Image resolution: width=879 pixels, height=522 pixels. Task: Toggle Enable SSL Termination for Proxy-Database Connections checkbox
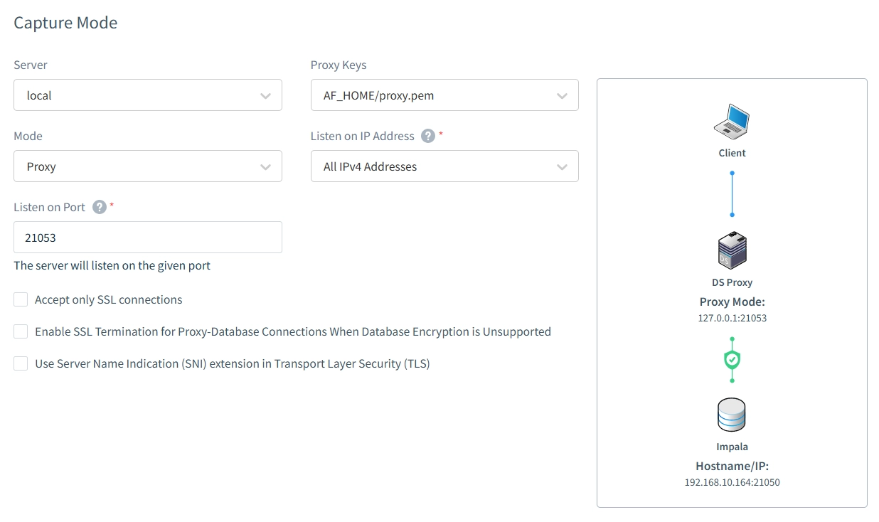click(x=21, y=331)
